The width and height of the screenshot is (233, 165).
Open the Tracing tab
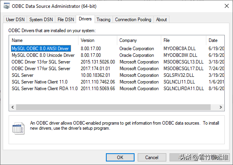click(x=104, y=20)
